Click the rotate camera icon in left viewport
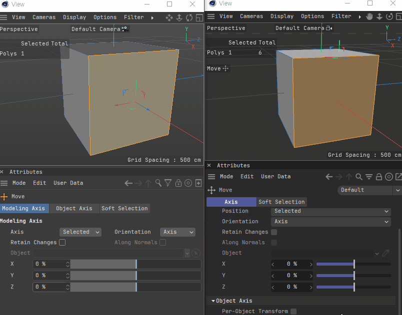The image size is (402, 315). (x=189, y=17)
